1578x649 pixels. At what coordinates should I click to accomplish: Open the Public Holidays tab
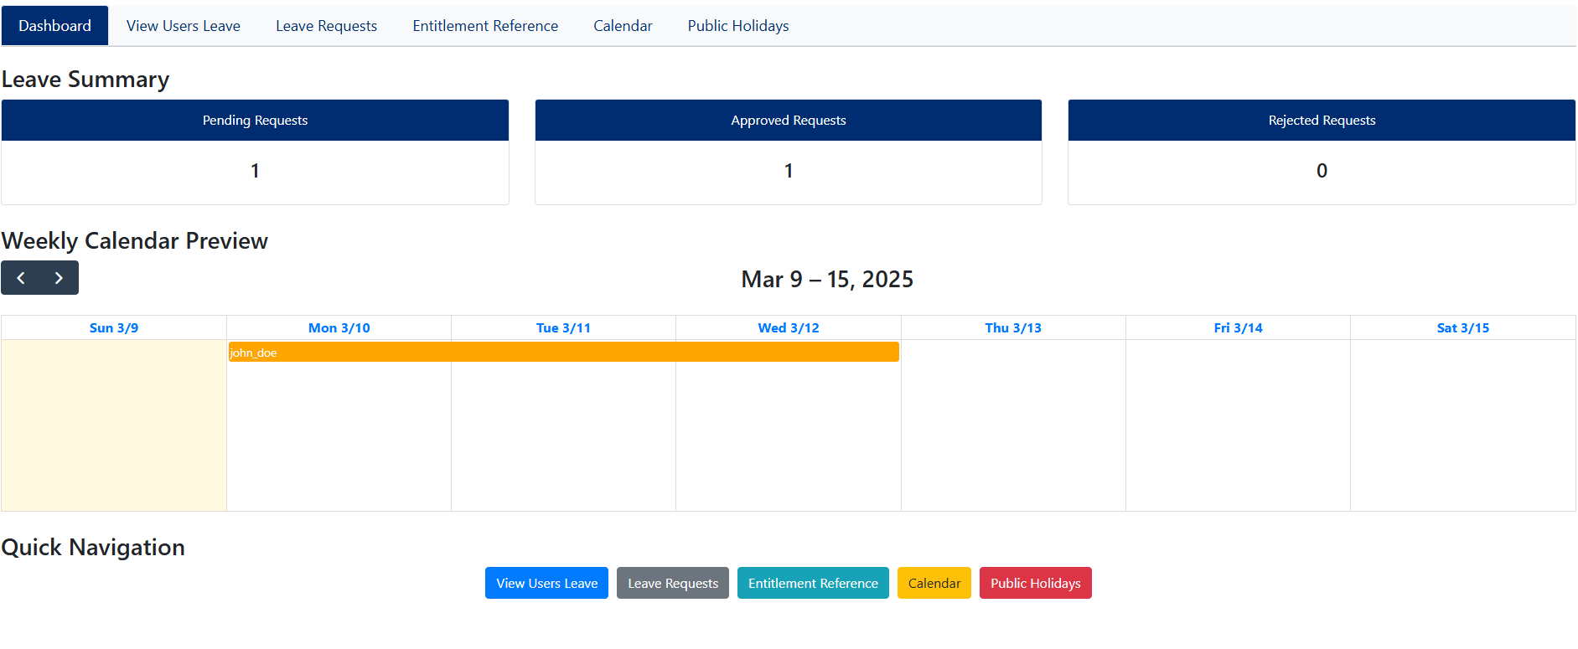tap(737, 26)
